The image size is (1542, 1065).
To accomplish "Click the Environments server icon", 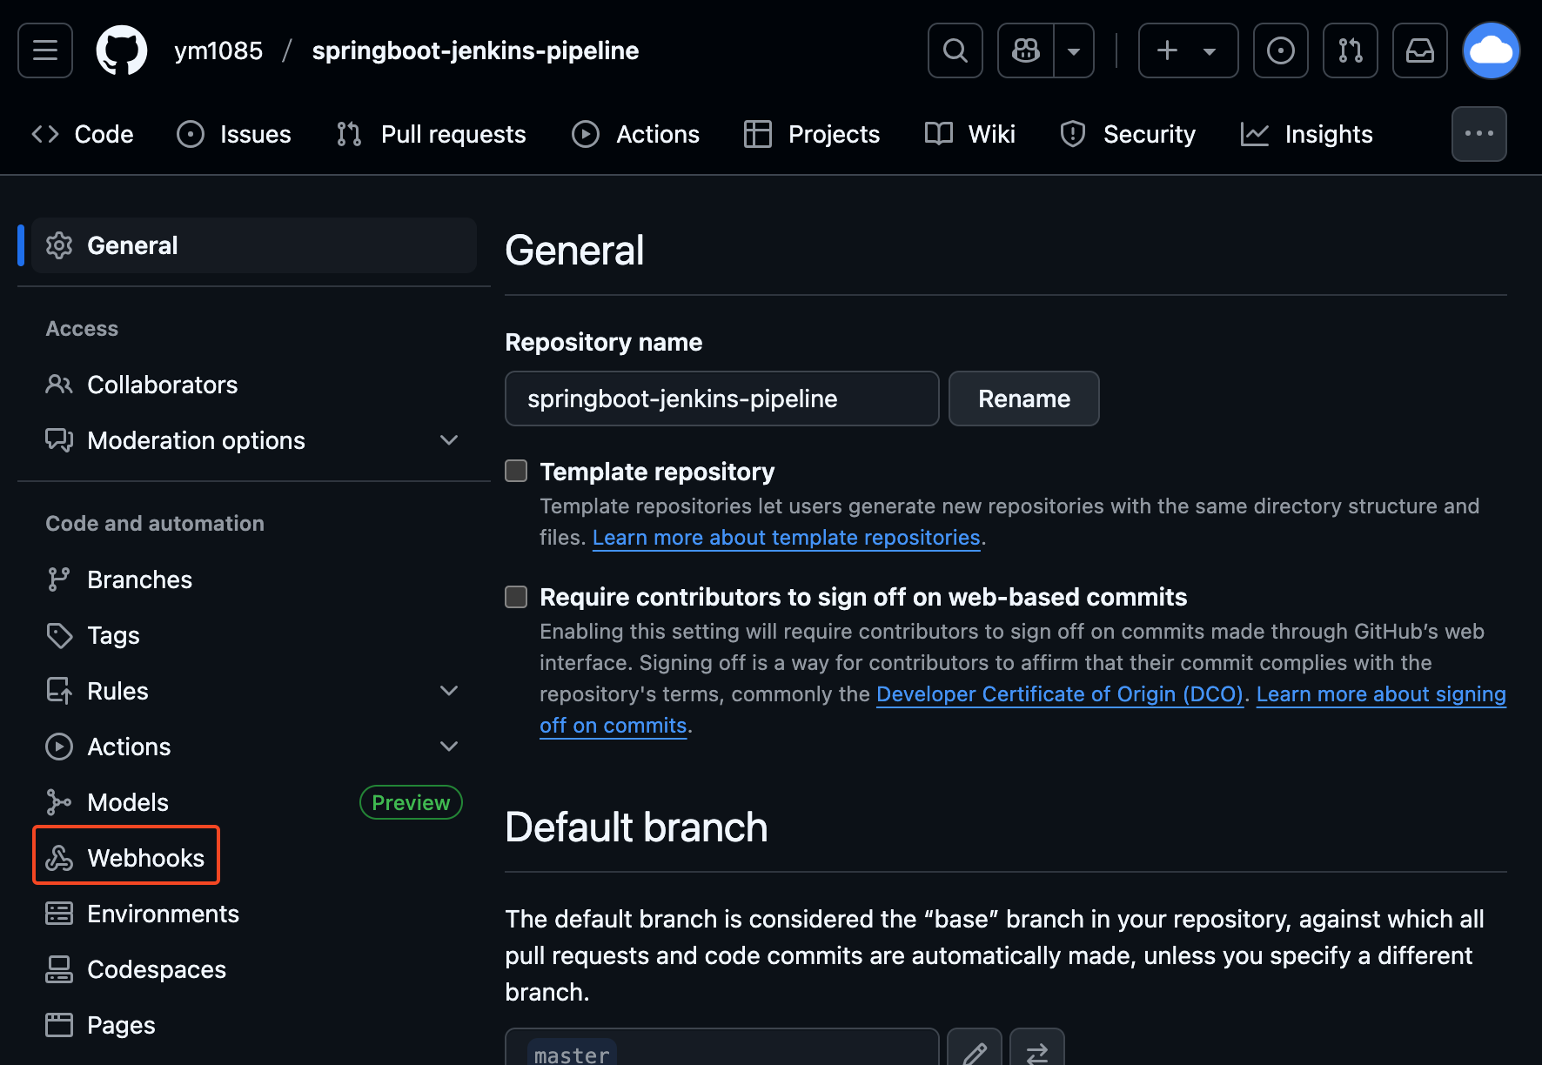I will 59,914.
